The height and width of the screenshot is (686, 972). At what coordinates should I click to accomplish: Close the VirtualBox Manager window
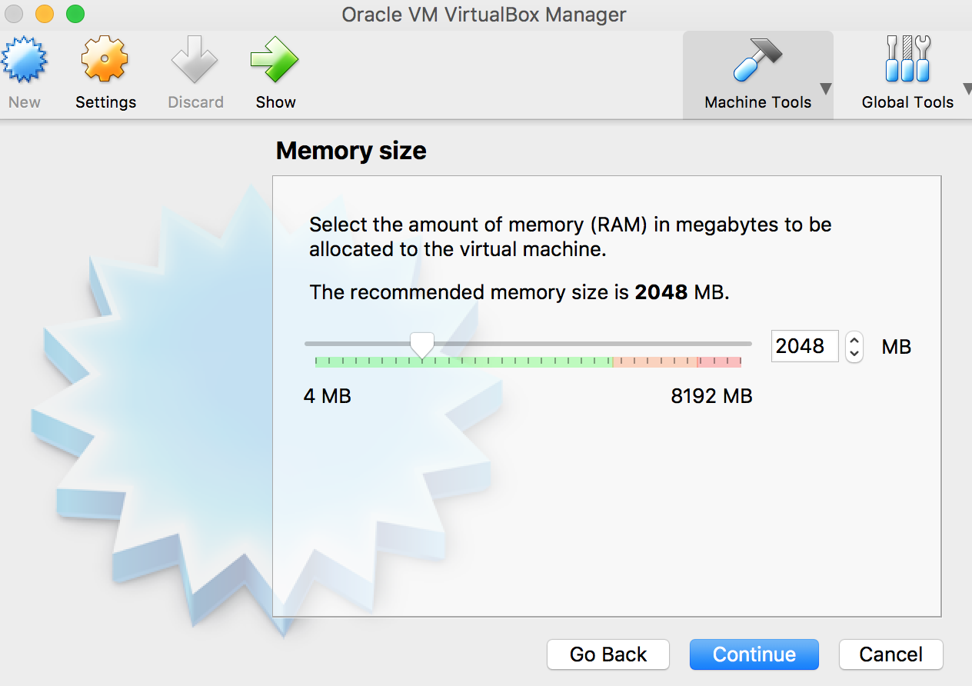coord(14,14)
